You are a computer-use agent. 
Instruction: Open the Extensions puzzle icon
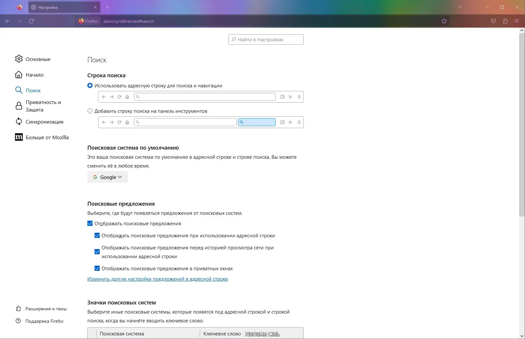click(505, 21)
